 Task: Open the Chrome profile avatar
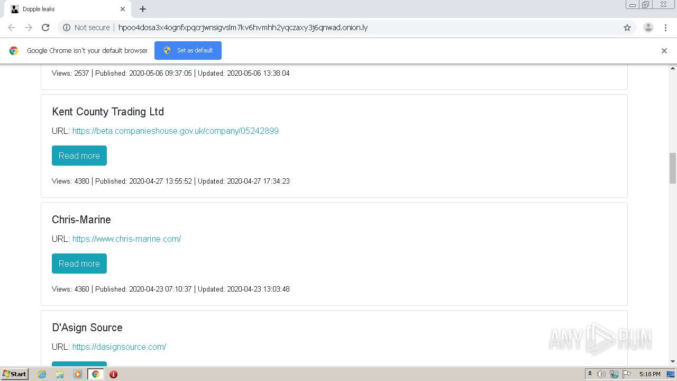648,28
